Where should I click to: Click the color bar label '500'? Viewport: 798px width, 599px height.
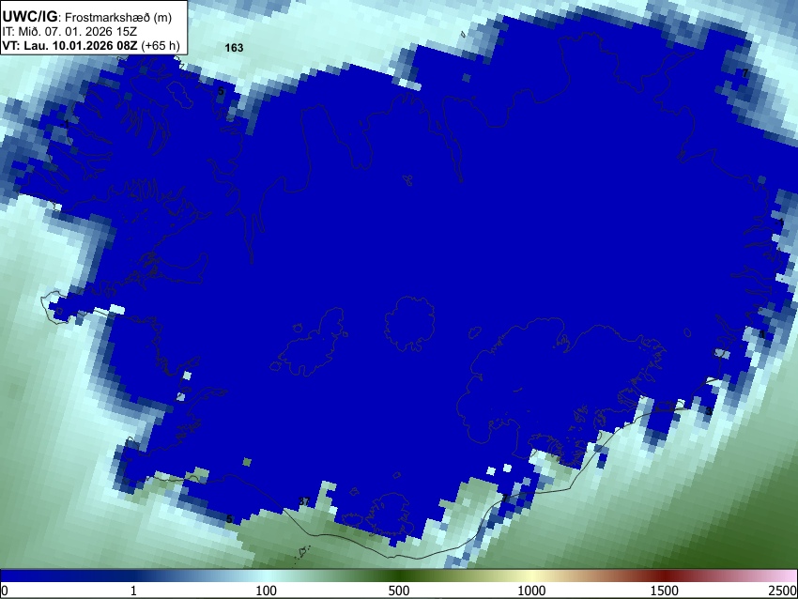(x=399, y=591)
